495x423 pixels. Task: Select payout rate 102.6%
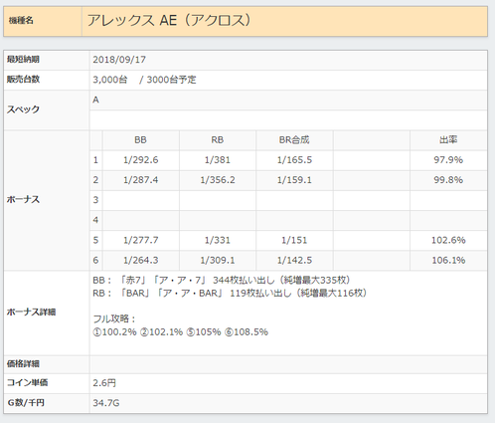point(448,240)
